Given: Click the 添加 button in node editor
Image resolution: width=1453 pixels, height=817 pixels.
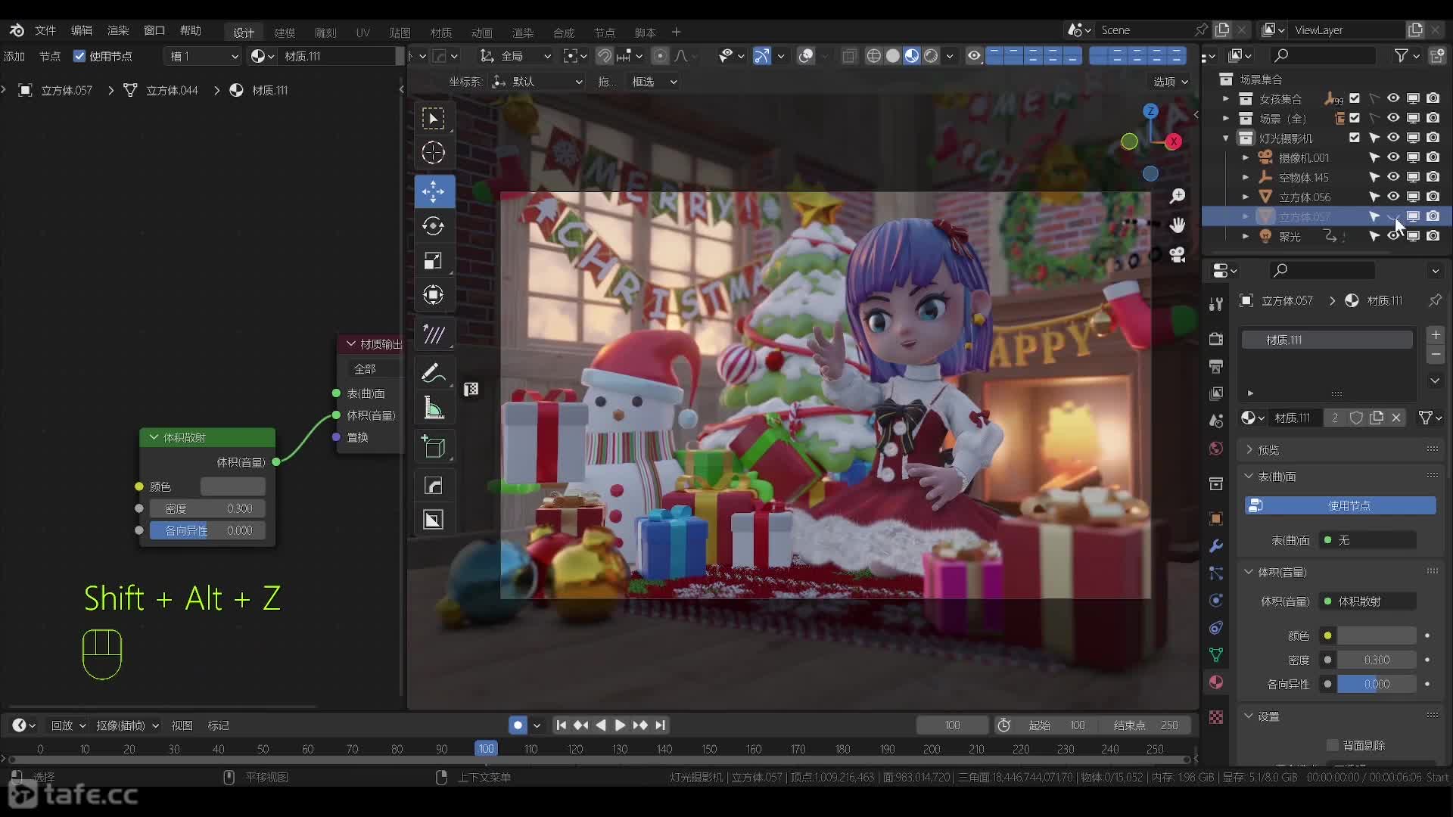Looking at the screenshot, I should point(14,56).
